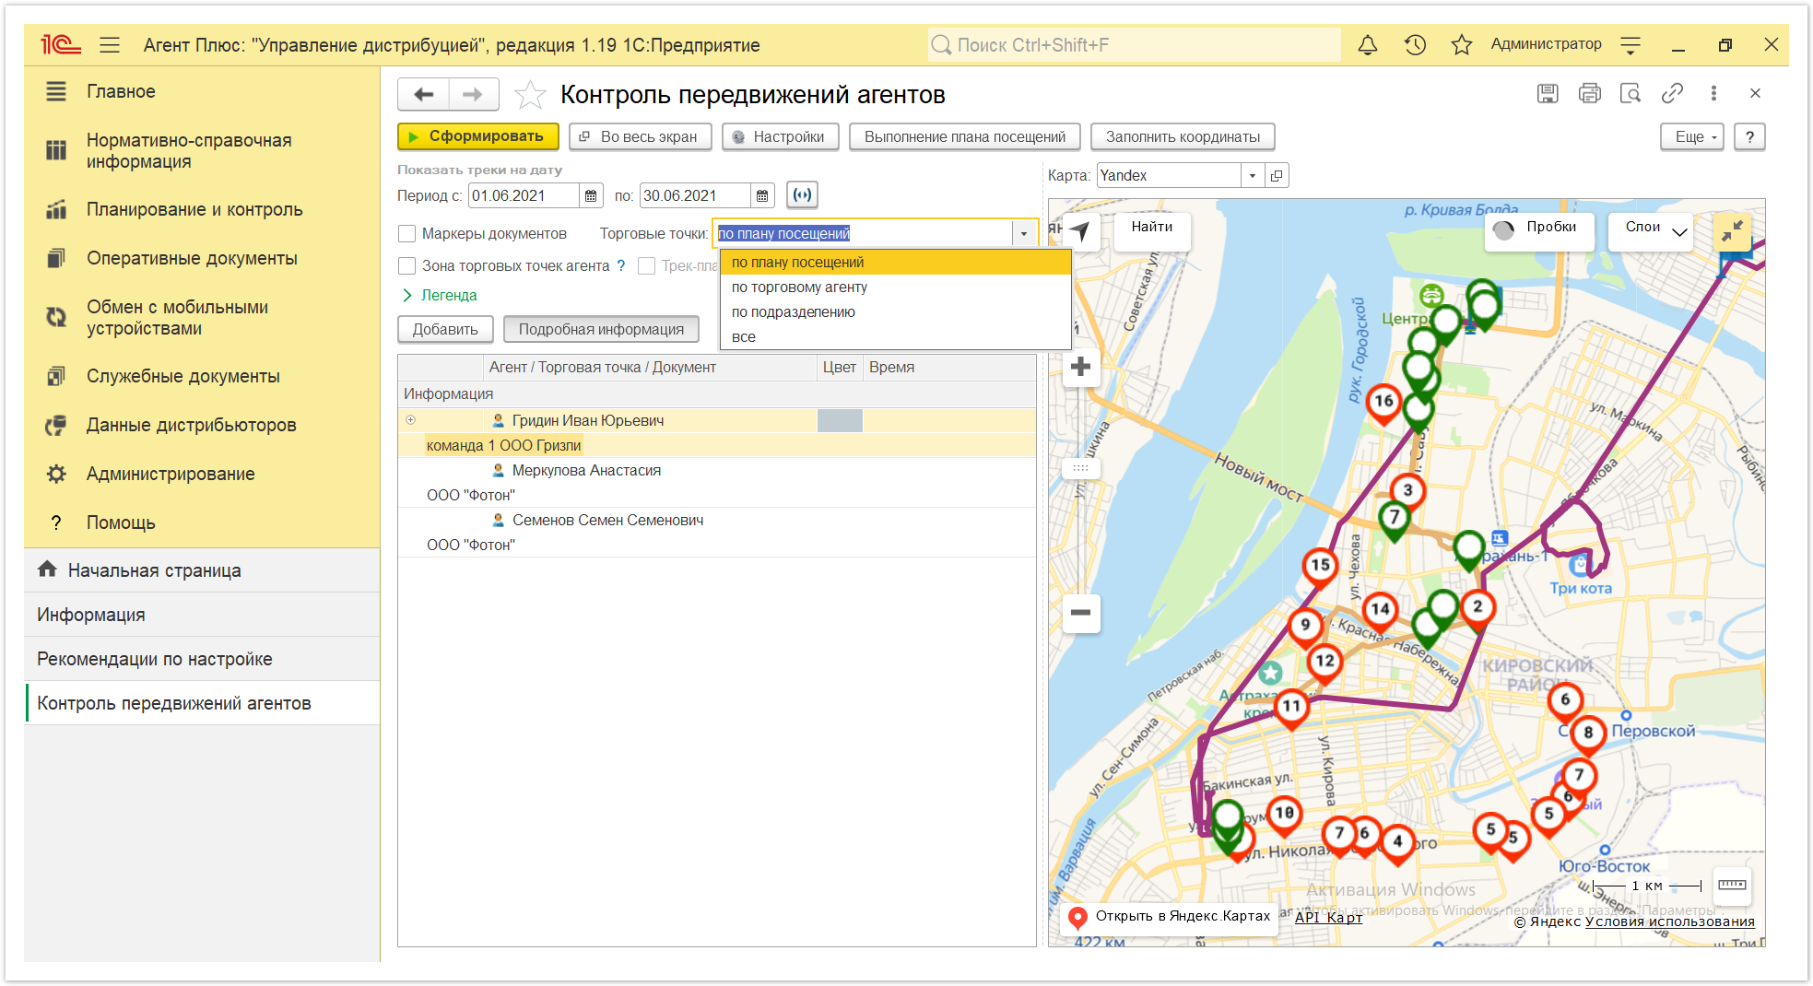Viewport: 1813px width, 986px height.
Task: Open the history clock icon
Action: point(1415,44)
